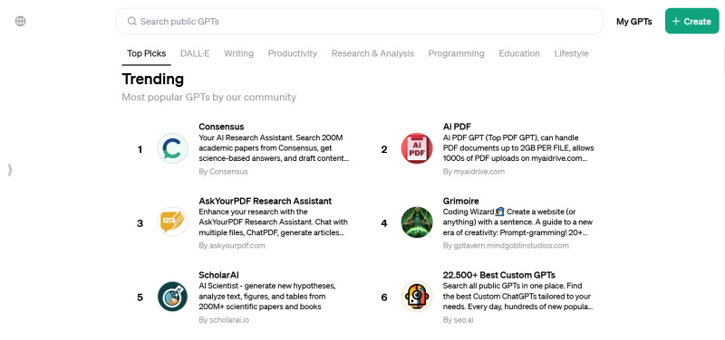Click the magnifier icon in search bar
The image size is (725, 340).
(x=131, y=21)
